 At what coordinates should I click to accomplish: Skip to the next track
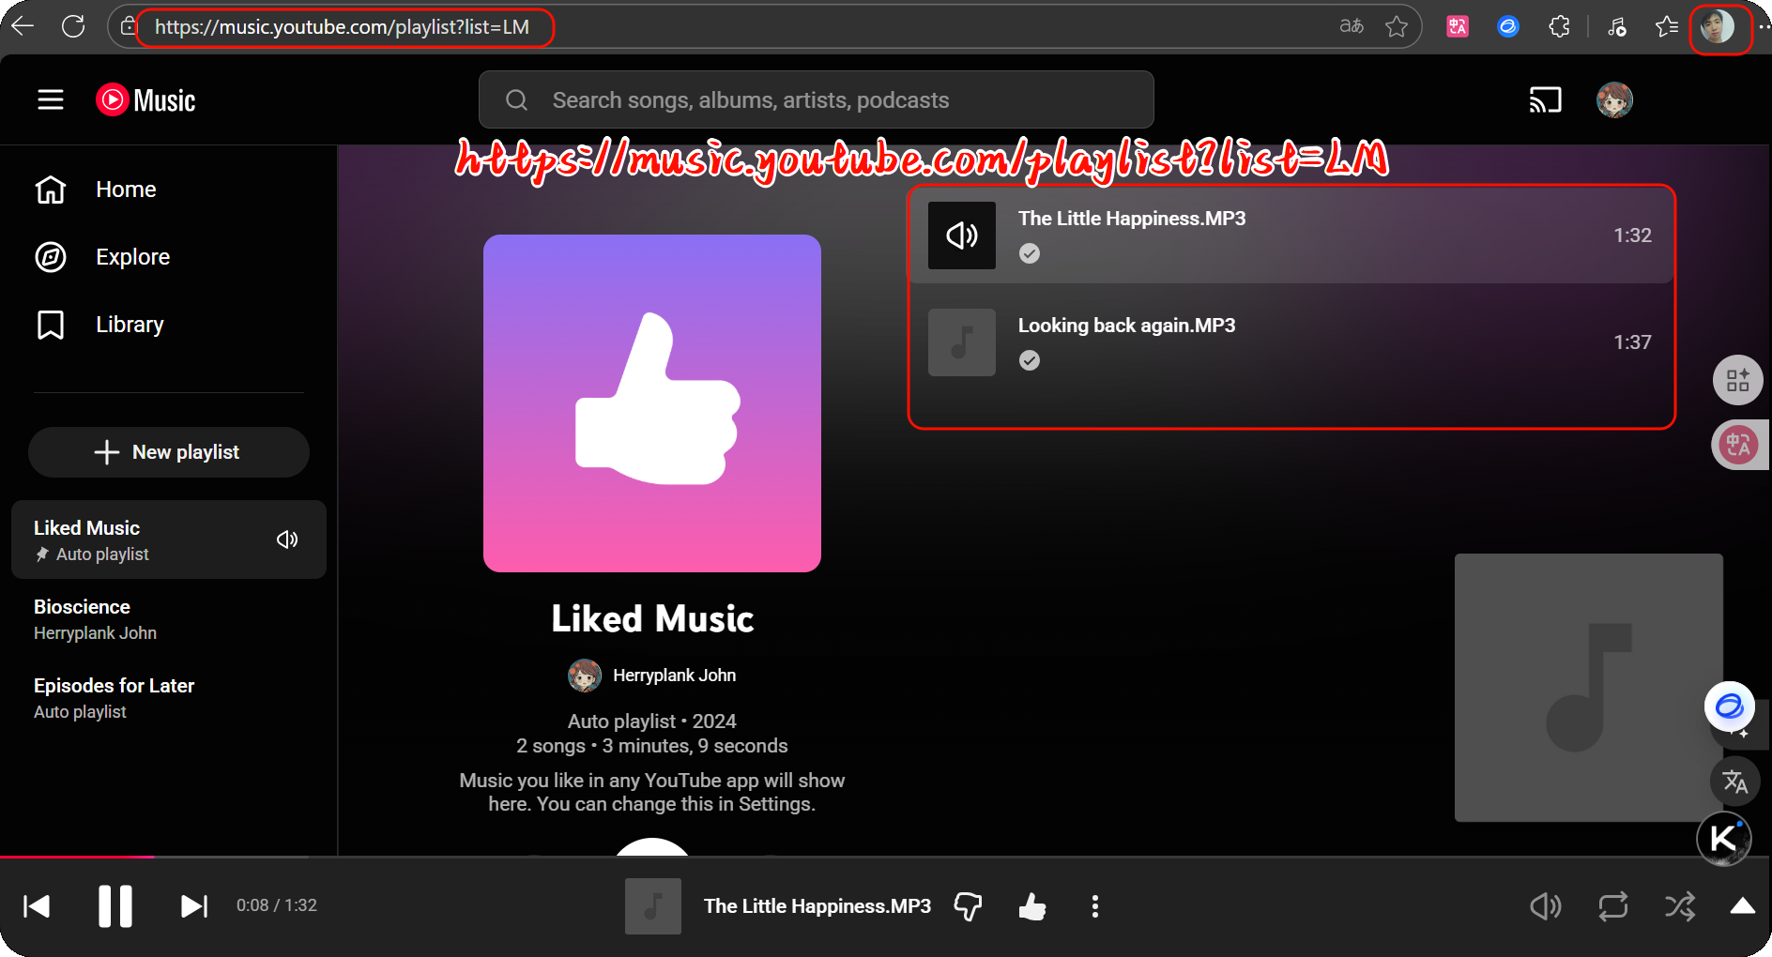(x=194, y=906)
